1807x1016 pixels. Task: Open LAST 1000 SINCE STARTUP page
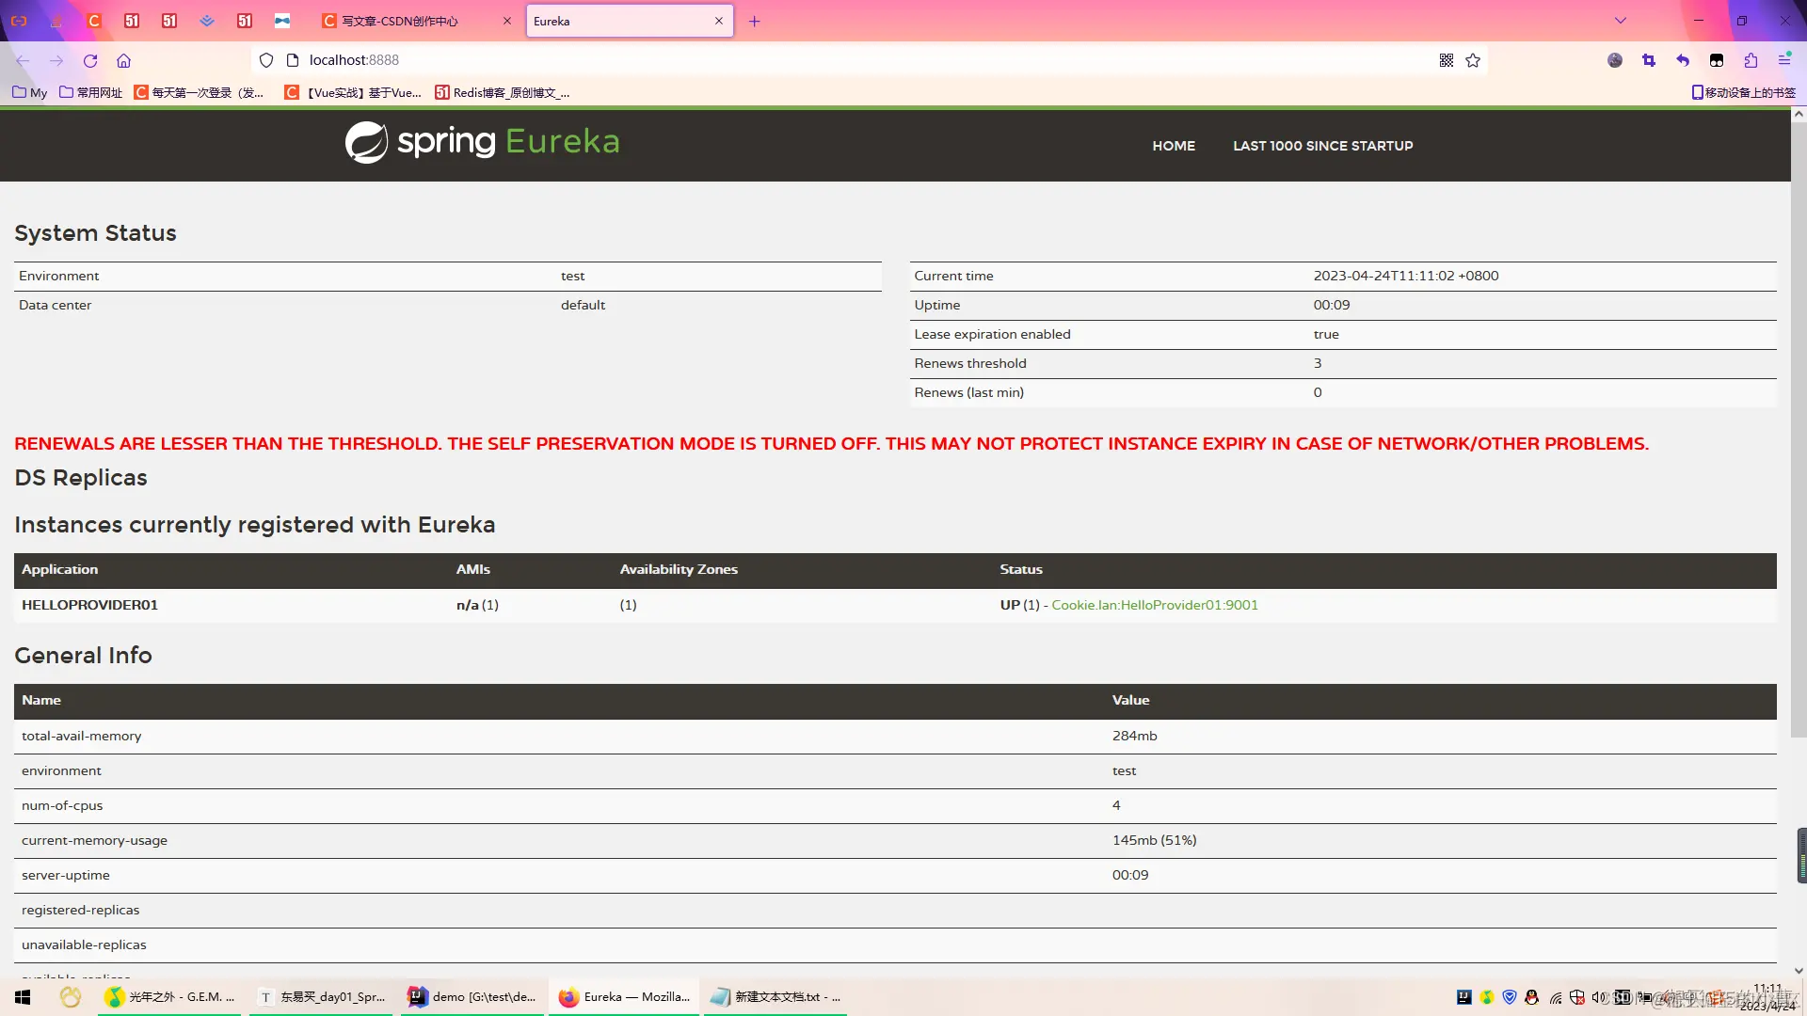tap(1322, 146)
